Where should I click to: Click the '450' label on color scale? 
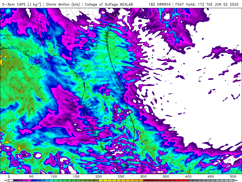(211, 177)
